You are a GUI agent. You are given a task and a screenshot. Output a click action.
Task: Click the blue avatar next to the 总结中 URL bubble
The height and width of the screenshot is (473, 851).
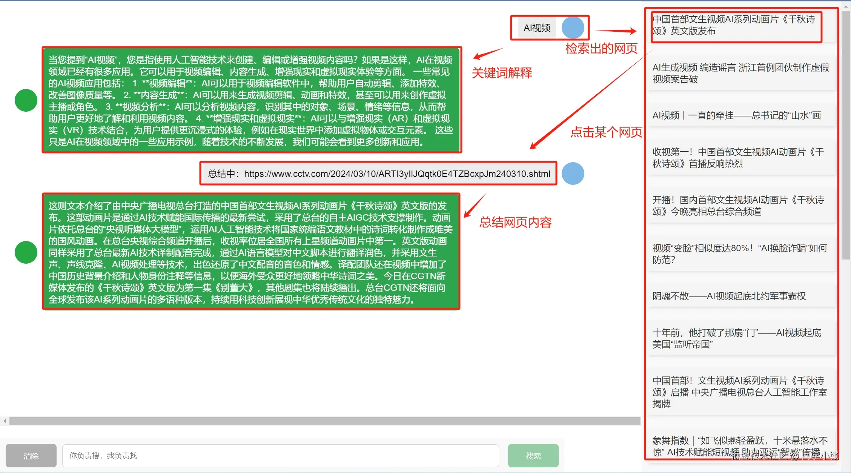[573, 174]
